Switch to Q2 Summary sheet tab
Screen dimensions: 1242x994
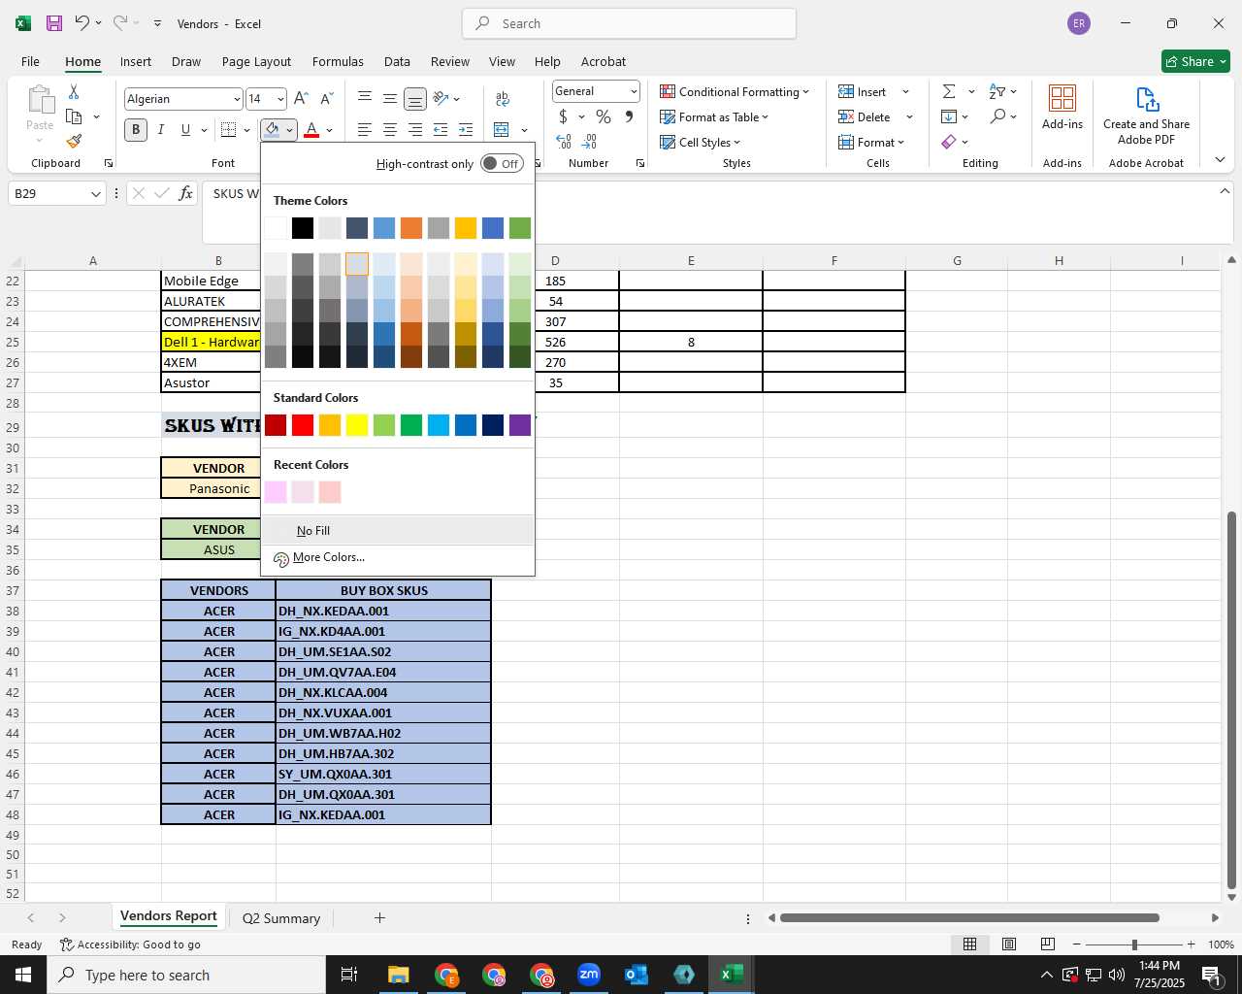pyautogui.click(x=281, y=918)
